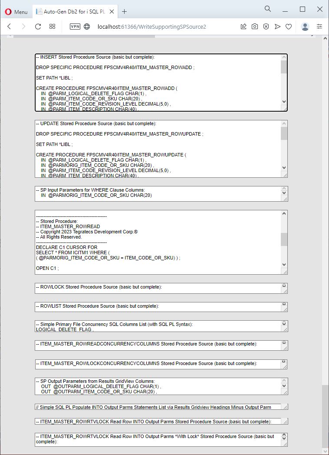
Task: Click the Simple Primary File Concurrency Columns textarea
Action: 161,326
